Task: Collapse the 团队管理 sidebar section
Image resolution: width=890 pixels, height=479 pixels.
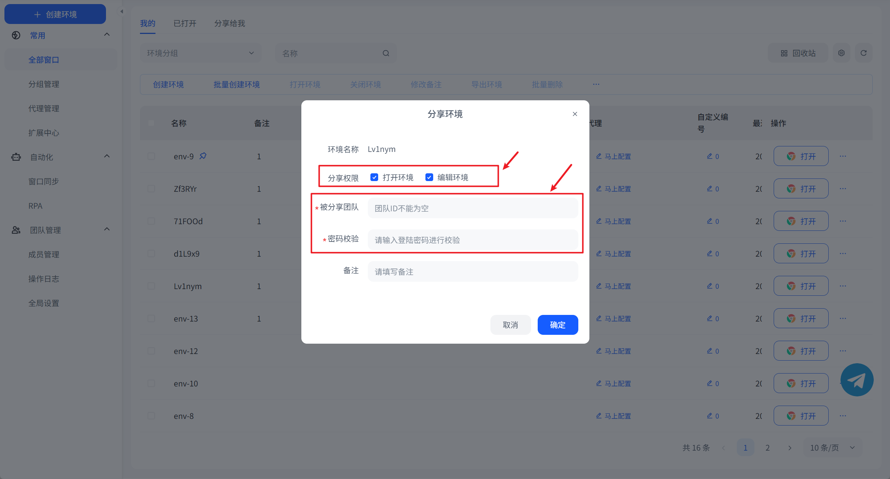Action: click(107, 230)
